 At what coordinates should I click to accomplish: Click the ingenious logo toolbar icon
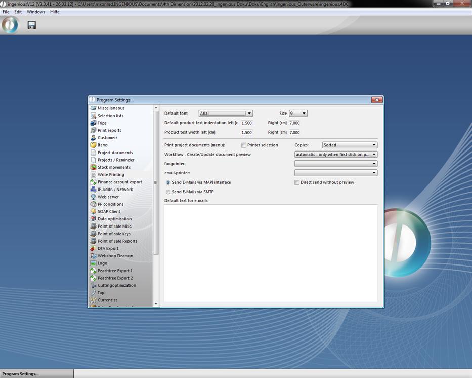[10, 25]
